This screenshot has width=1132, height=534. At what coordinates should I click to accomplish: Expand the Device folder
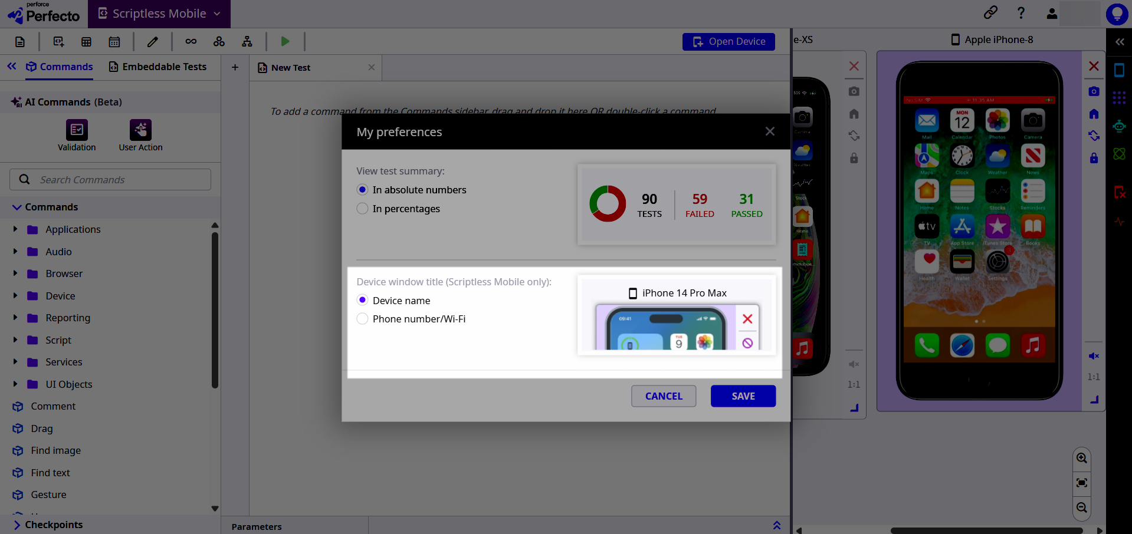(x=15, y=295)
